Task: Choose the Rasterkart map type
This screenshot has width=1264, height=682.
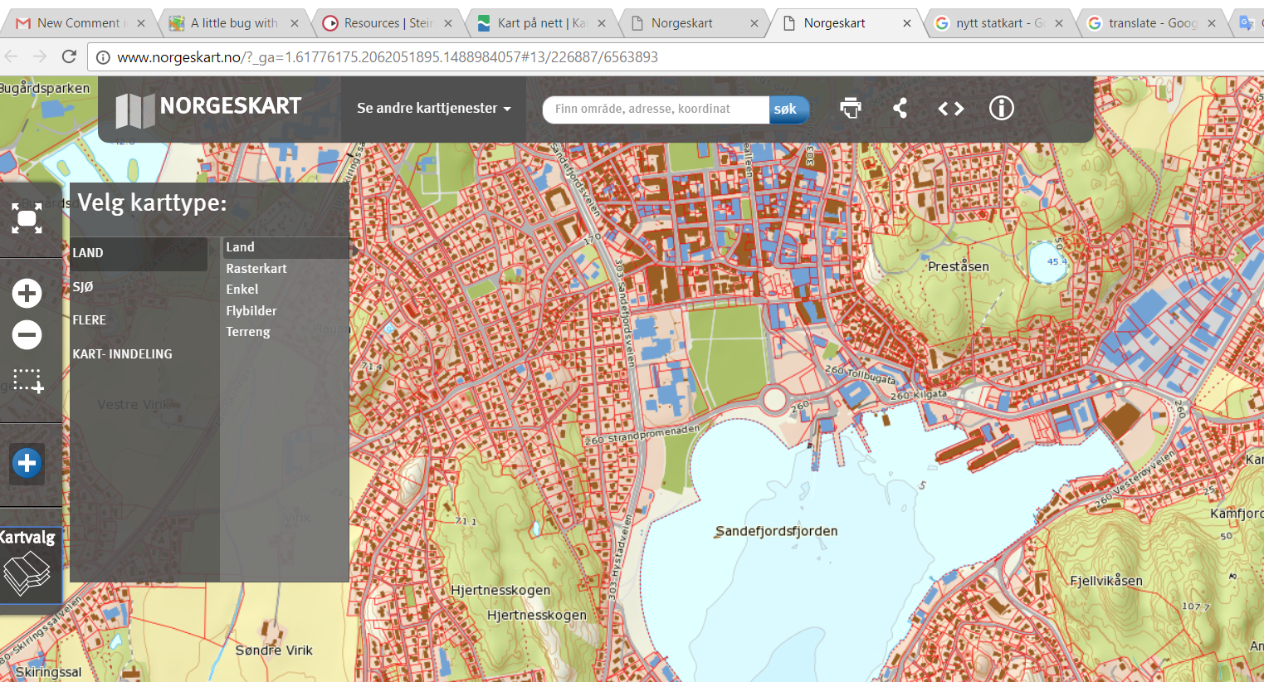Action: click(256, 269)
